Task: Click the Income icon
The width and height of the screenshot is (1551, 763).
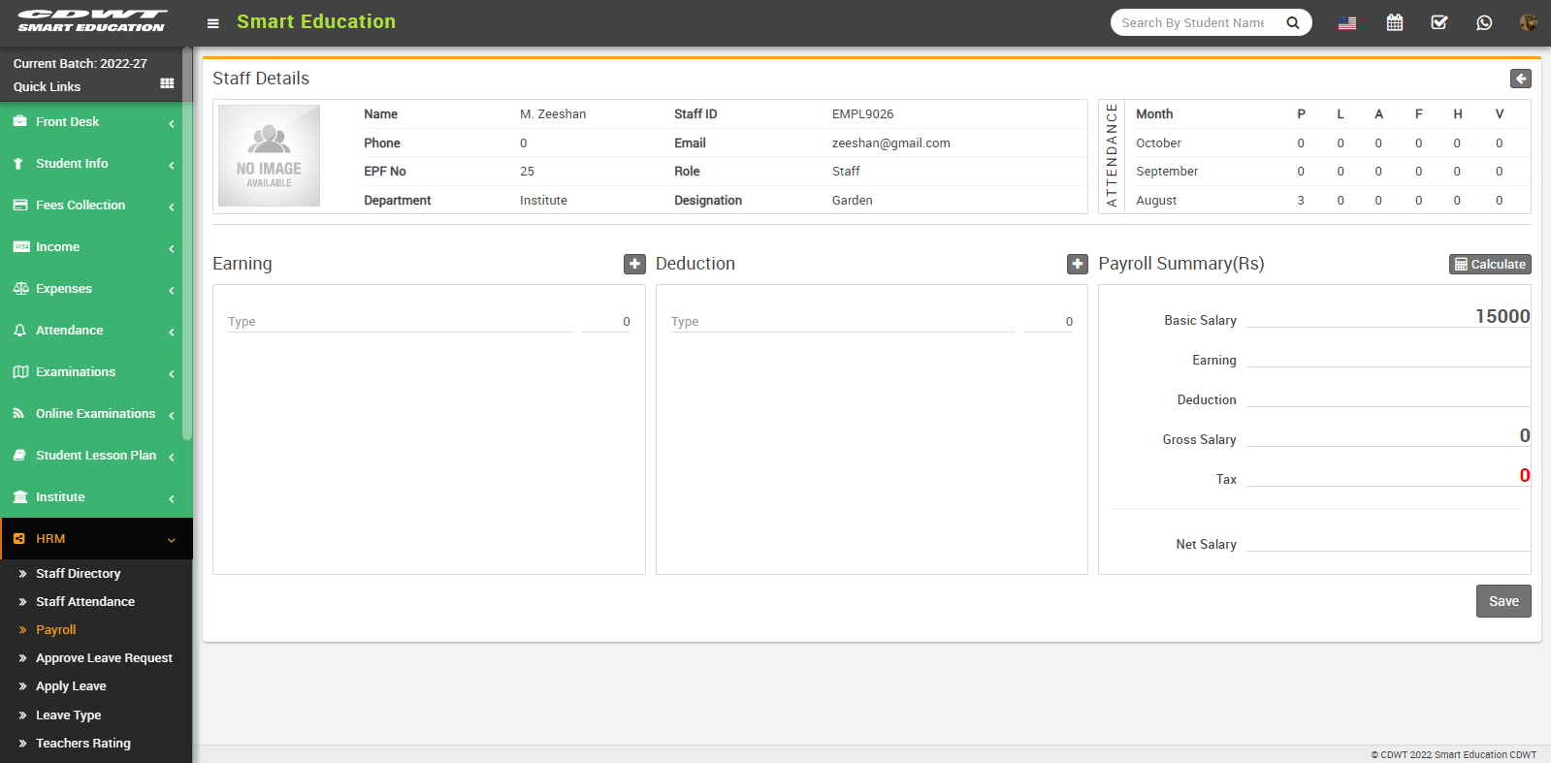Action: (21, 247)
